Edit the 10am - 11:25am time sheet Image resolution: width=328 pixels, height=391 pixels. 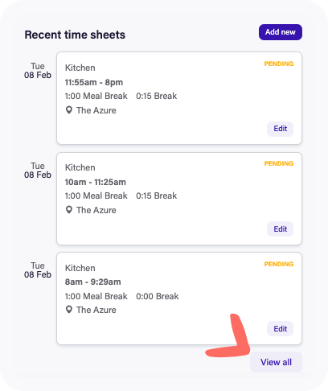(280, 229)
